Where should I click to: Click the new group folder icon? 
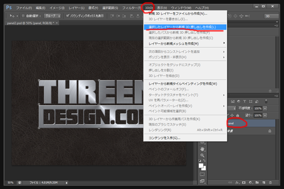(x=257, y=183)
